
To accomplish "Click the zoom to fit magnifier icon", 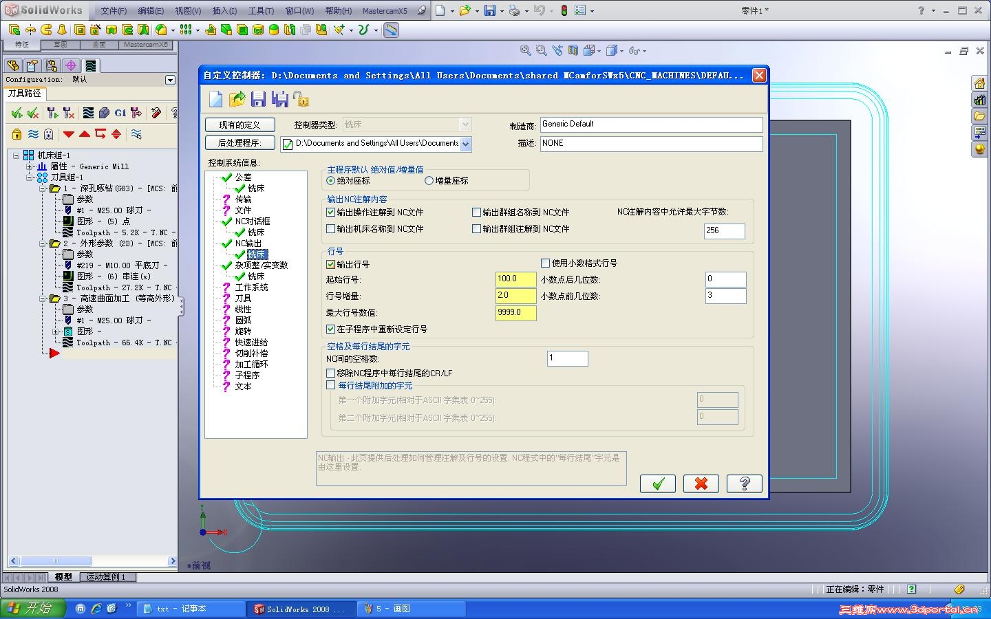I will [525, 50].
